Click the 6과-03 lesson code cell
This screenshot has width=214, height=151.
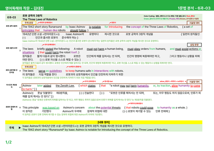pyautogui.click(x=12, y=18)
